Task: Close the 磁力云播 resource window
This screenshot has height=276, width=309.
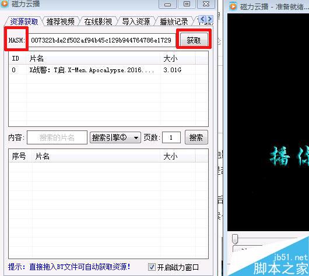Action: [206, 4]
